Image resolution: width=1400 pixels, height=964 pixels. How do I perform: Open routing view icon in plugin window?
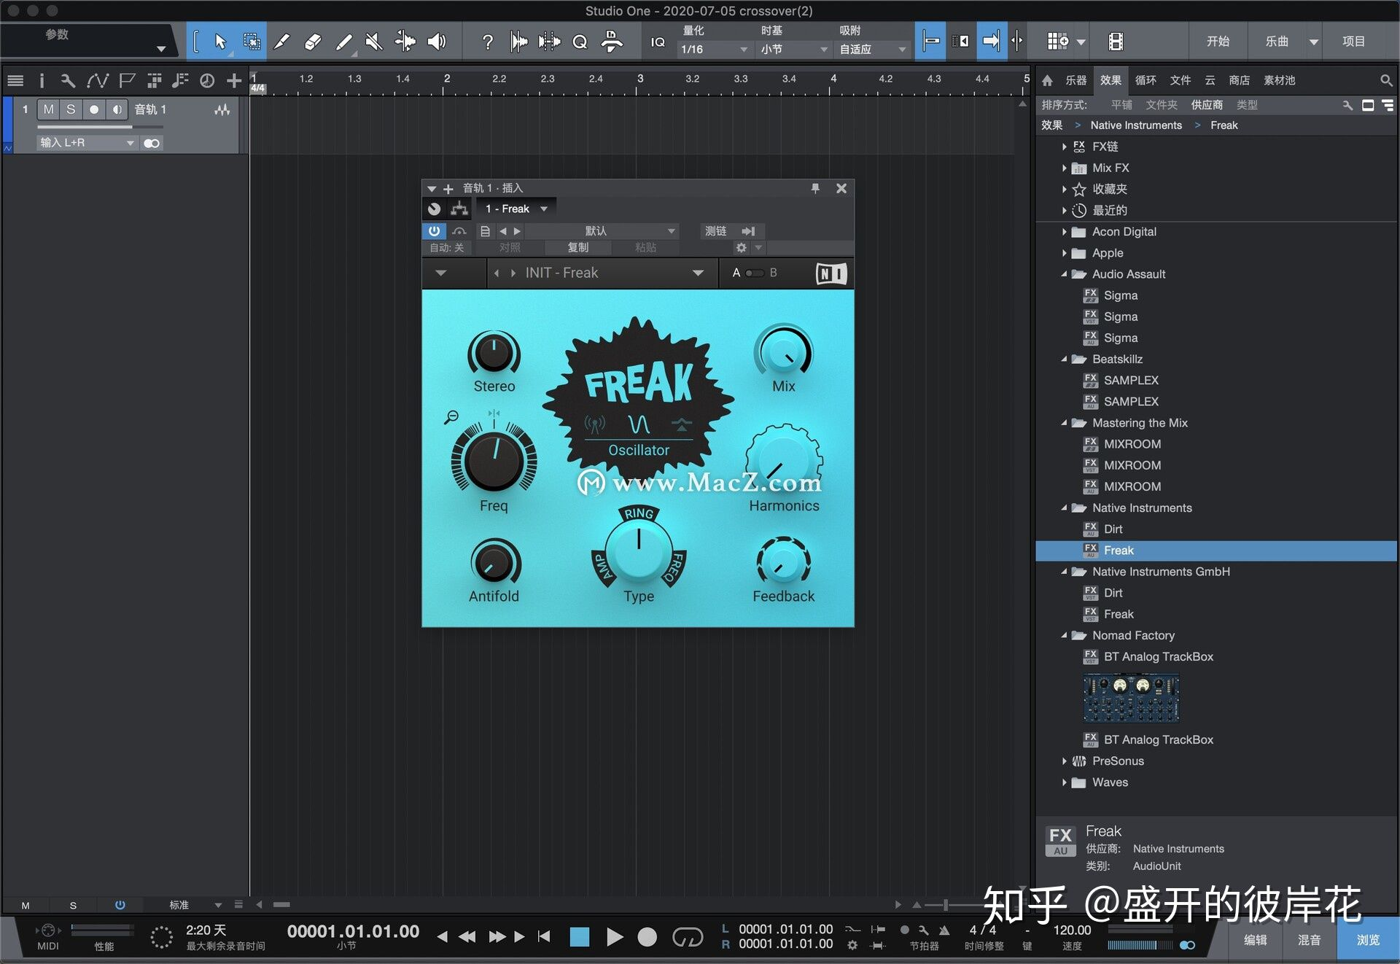(459, 209)
